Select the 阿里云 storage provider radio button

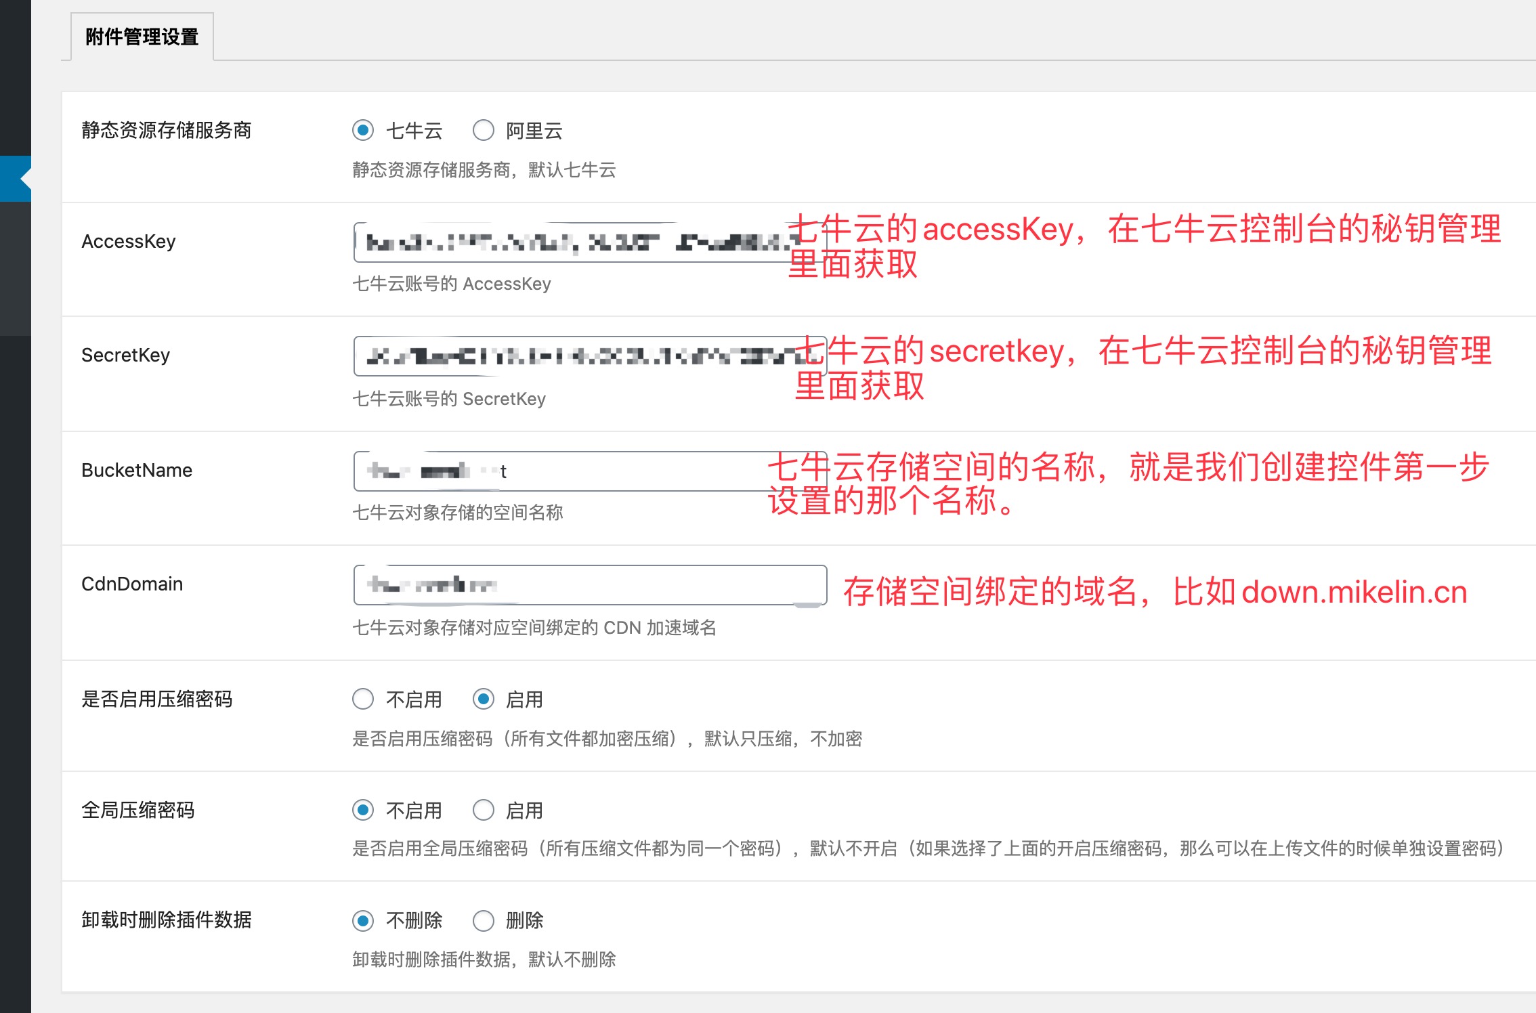pos(484,130)
